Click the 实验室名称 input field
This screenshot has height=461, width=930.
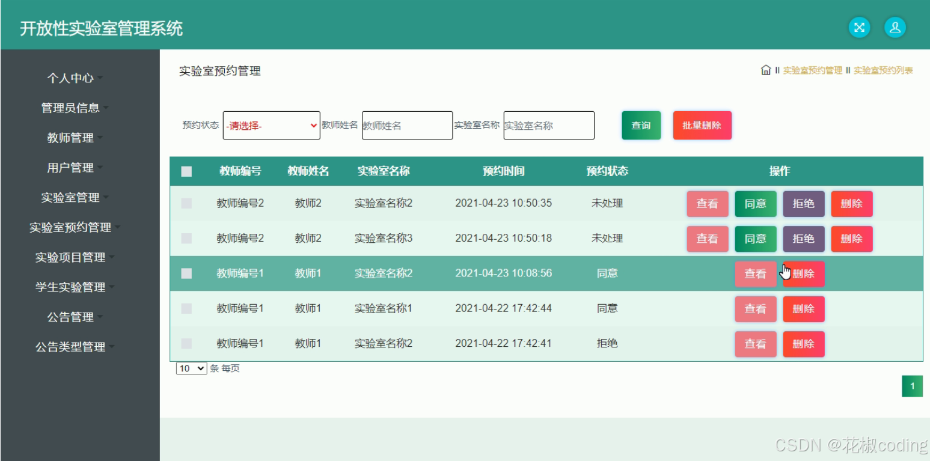point(549,126)
